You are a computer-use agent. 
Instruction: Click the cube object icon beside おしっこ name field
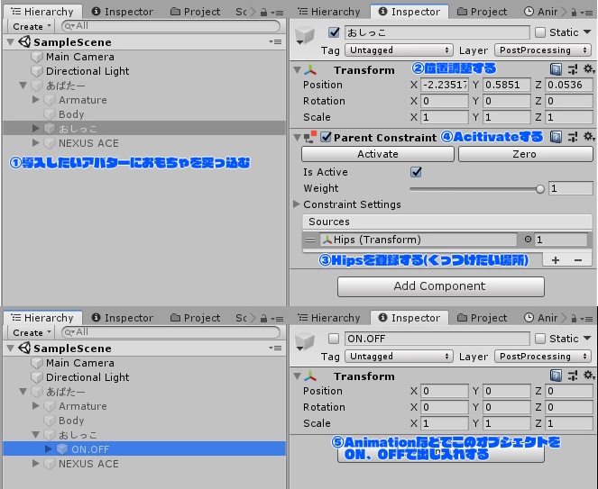pos(304,35)
